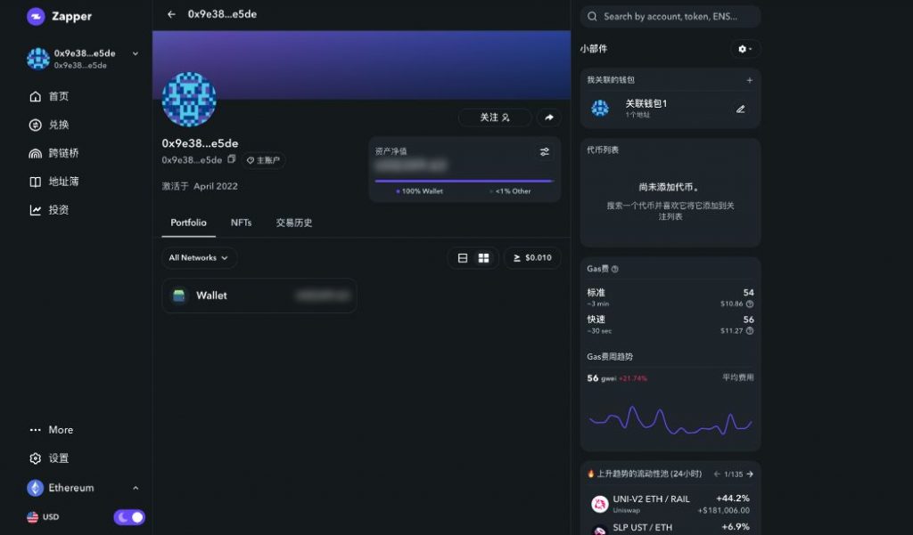Screen dimensions: 913x535
Task: Click the search by account input field
Action: coord(670,16)
